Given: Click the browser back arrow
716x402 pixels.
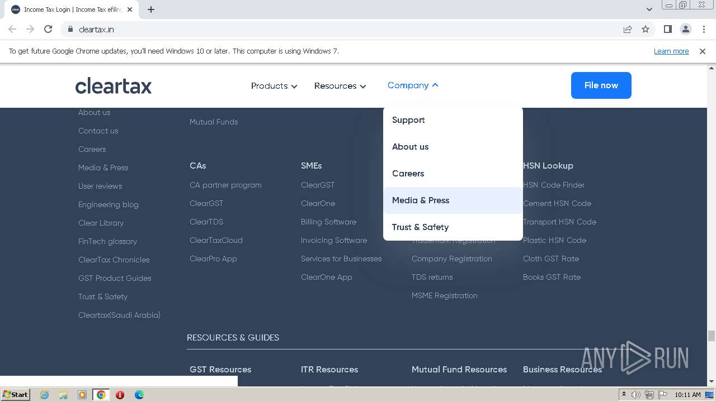Looking at the screenshot, I should [12, 29].
